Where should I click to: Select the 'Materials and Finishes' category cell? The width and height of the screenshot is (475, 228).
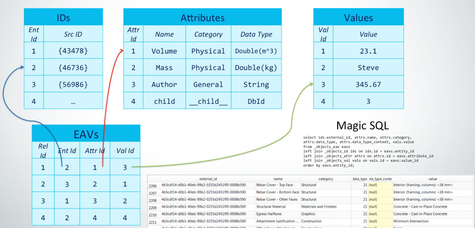326,207
